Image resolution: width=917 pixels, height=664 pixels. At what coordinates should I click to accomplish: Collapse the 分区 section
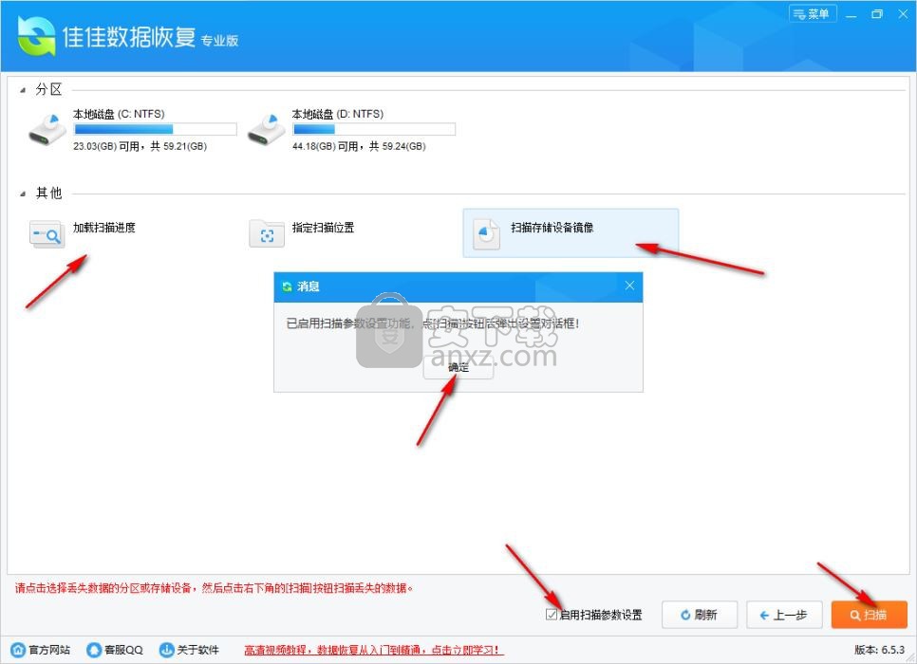(23, 90)
